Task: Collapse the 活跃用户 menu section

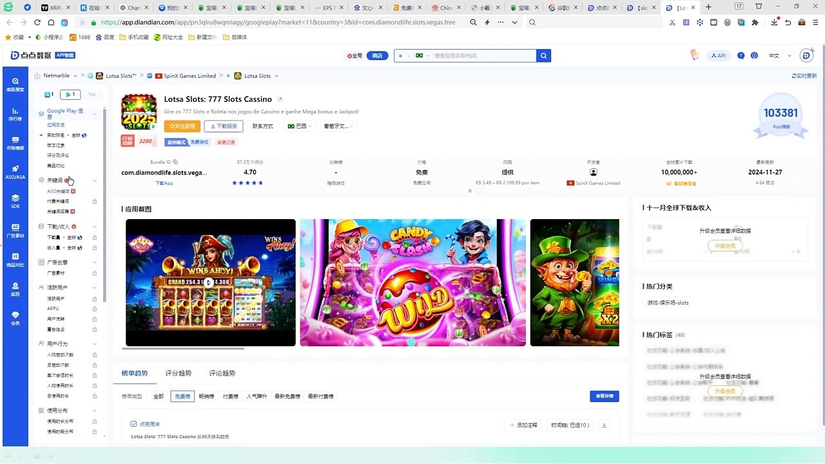Action: click(95, 287)
